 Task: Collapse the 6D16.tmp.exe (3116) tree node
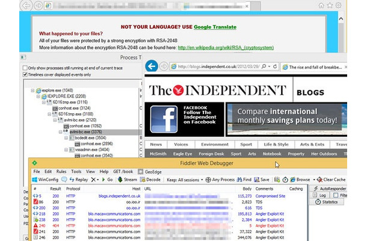(44, 102)
